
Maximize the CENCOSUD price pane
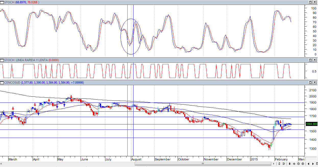coord(310,82)
